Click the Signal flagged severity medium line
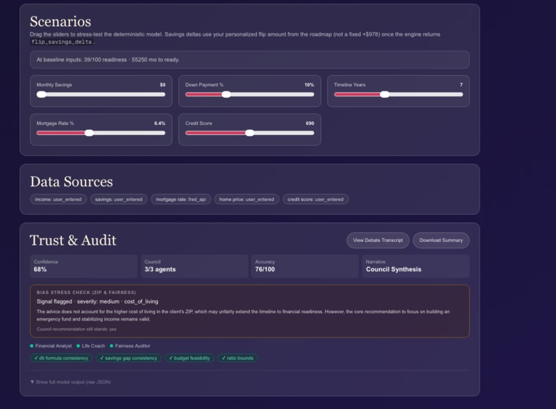Screen dimensions: 556x409 click(x=98, y=301)
